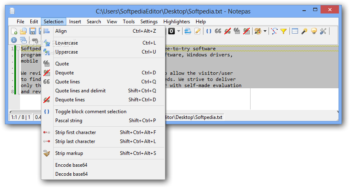Screen dimensions: 350x188
Task: Open the Edit menu
Action: 34,22
